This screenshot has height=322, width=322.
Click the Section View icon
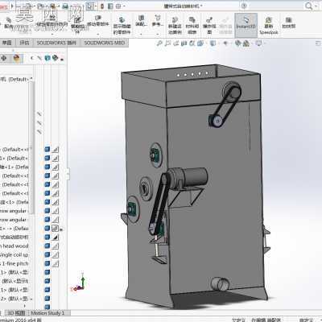click(184, 43)
